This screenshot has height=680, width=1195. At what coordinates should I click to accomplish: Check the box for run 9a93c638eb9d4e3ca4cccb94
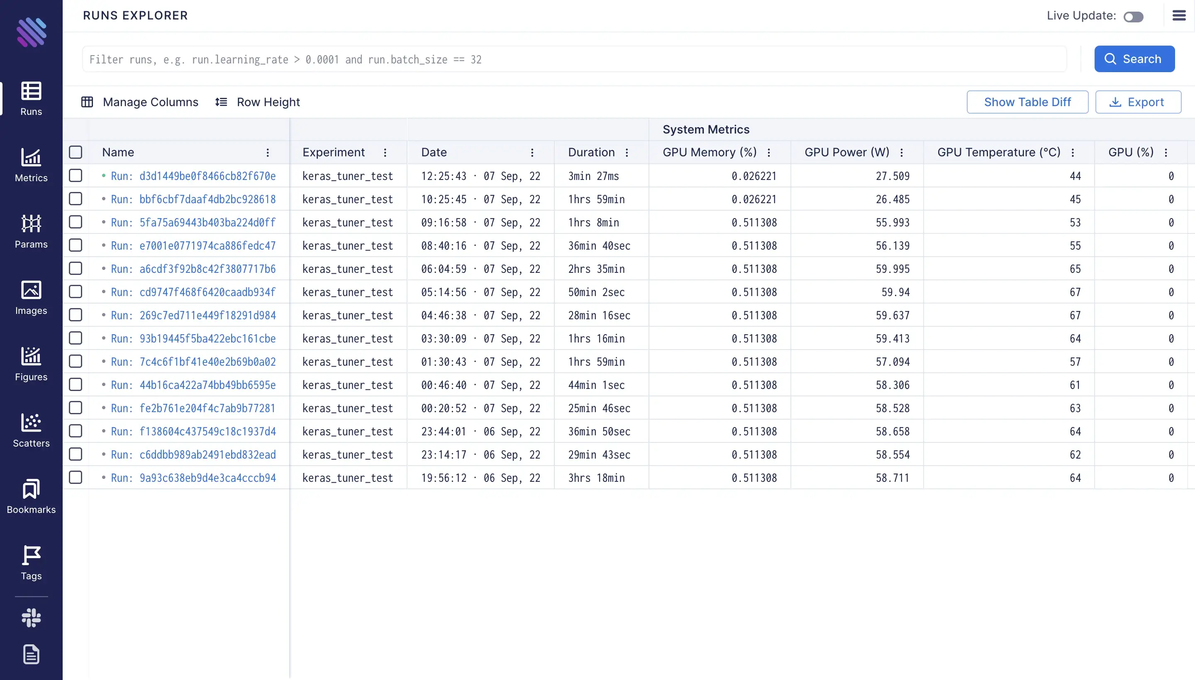pos(75,477)
